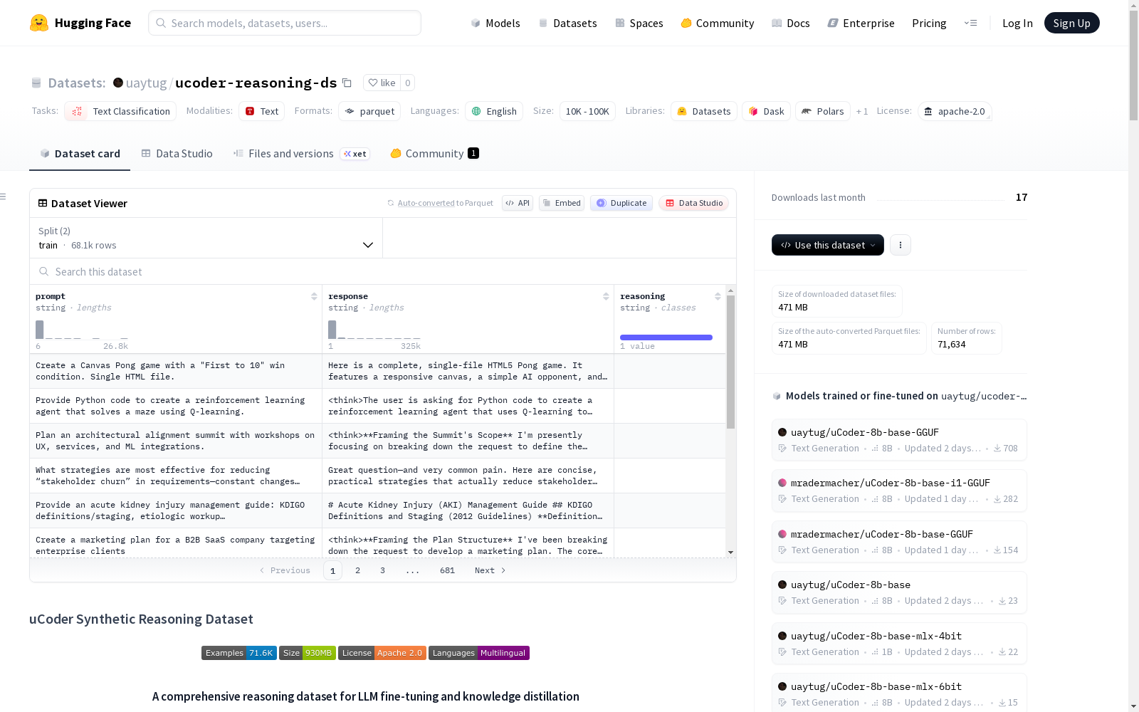Screen dimensions: 1139x712
Task: Open Spaces in top navigation
Action: click(x=639, y=23)
